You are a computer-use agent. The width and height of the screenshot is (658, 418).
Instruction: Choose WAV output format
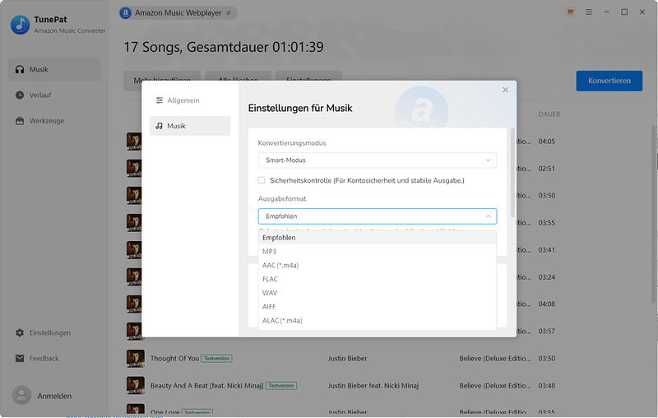pyautogui.click(x=378, y=293)
